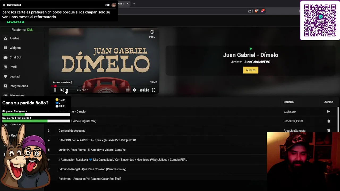Click the yellow Ajustes button
Image resolution: width=340 pixels, height=191 pixels.
pyautogui.click(x=250, y=70)
